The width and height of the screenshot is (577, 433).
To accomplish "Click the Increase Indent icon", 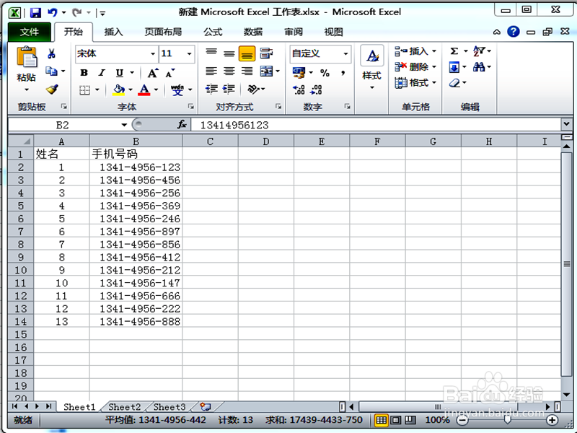I will point(229,89).
